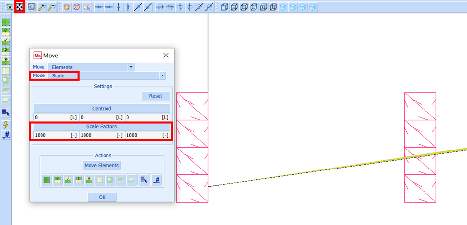Click list-with-cursor icon in Move dialog Actions
The image size is (467, 225).
click(144, 180)
